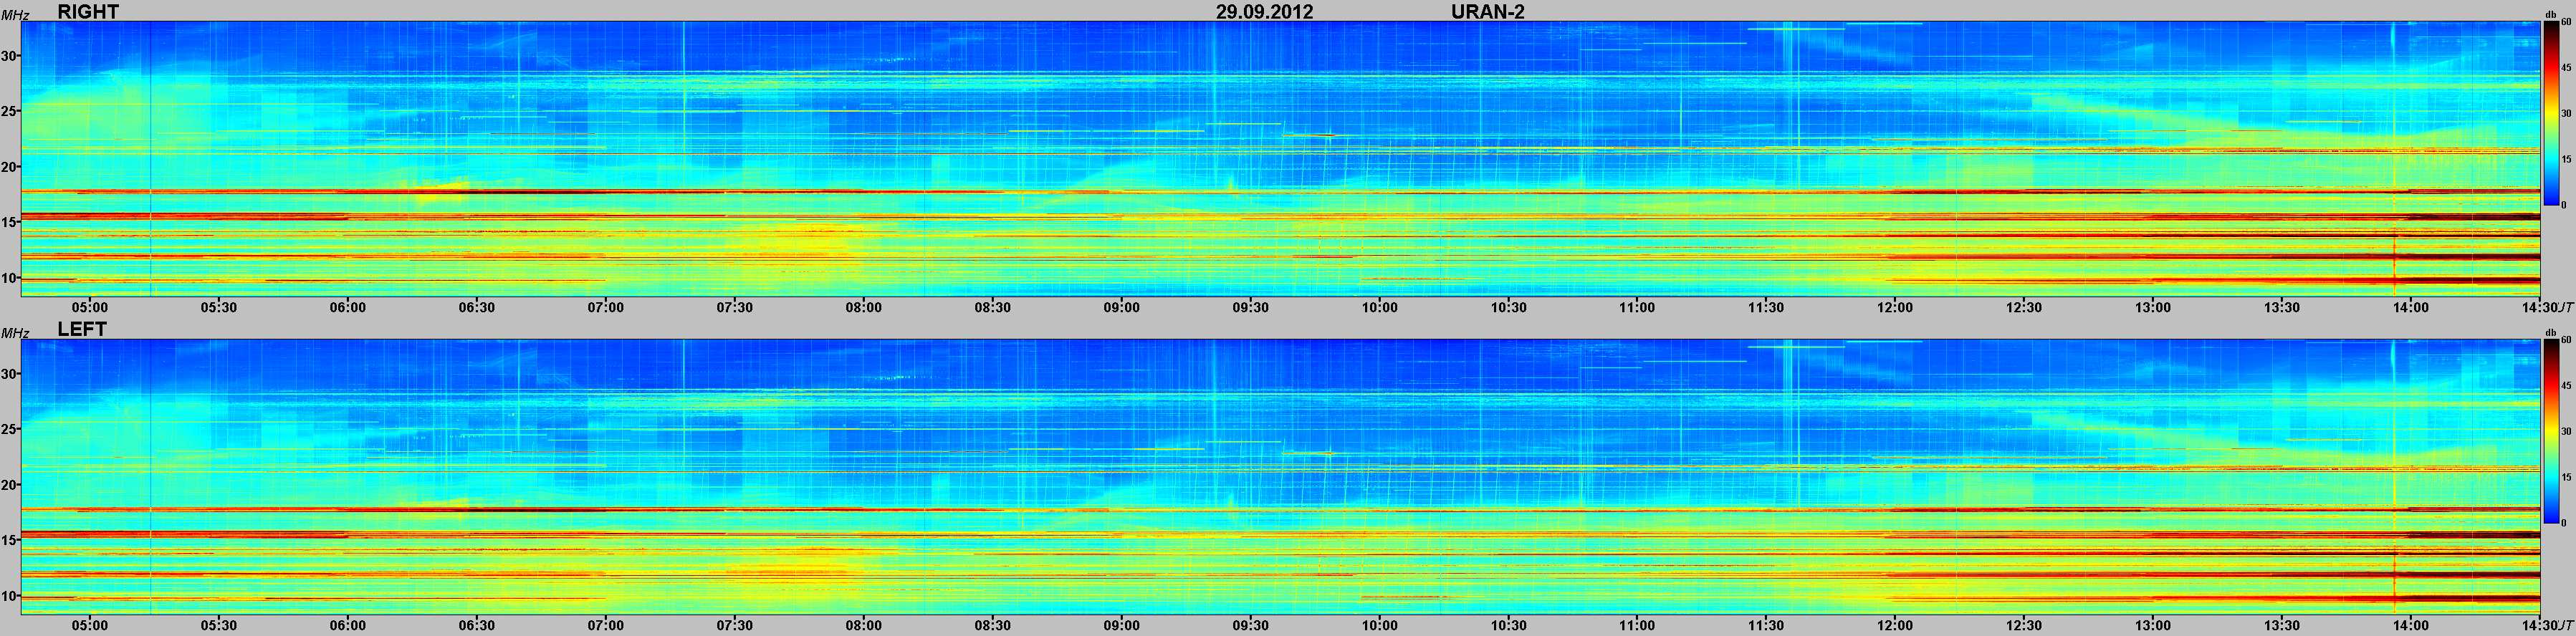
Task: Click the "10:00" time label under the LEFT panel
Action: 1380,626
